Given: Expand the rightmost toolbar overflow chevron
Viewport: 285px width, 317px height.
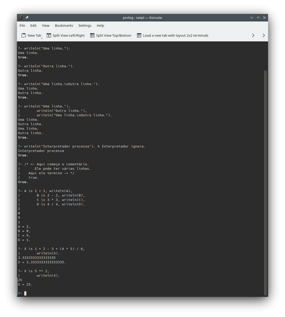Looking at the screenshot, I should pyautogui.click(x=264, y=35).
